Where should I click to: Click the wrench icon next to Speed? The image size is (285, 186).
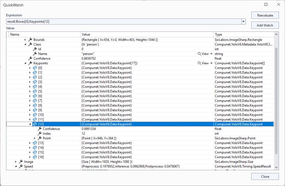point(21,167)
